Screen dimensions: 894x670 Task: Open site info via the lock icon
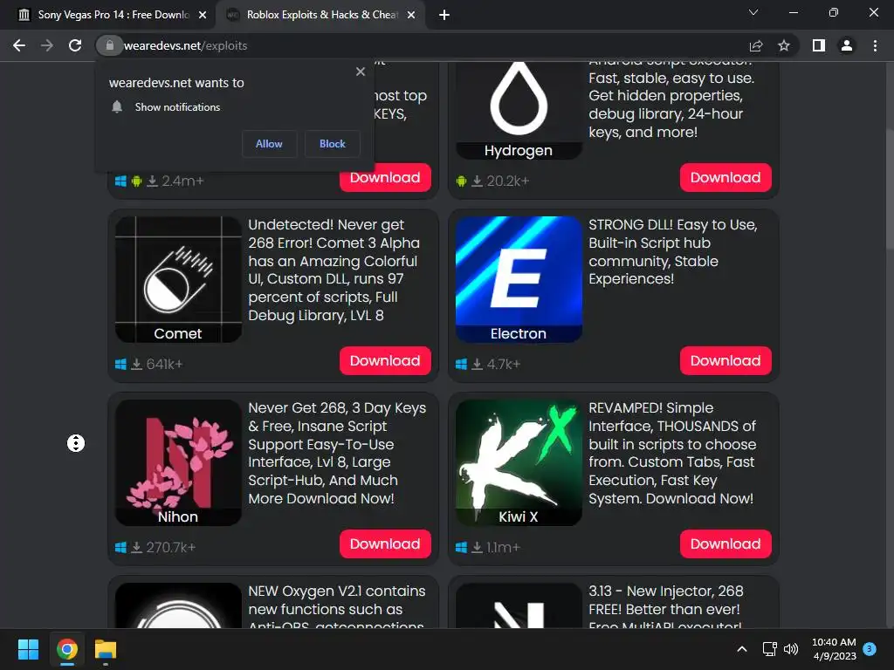pos(109,45)
